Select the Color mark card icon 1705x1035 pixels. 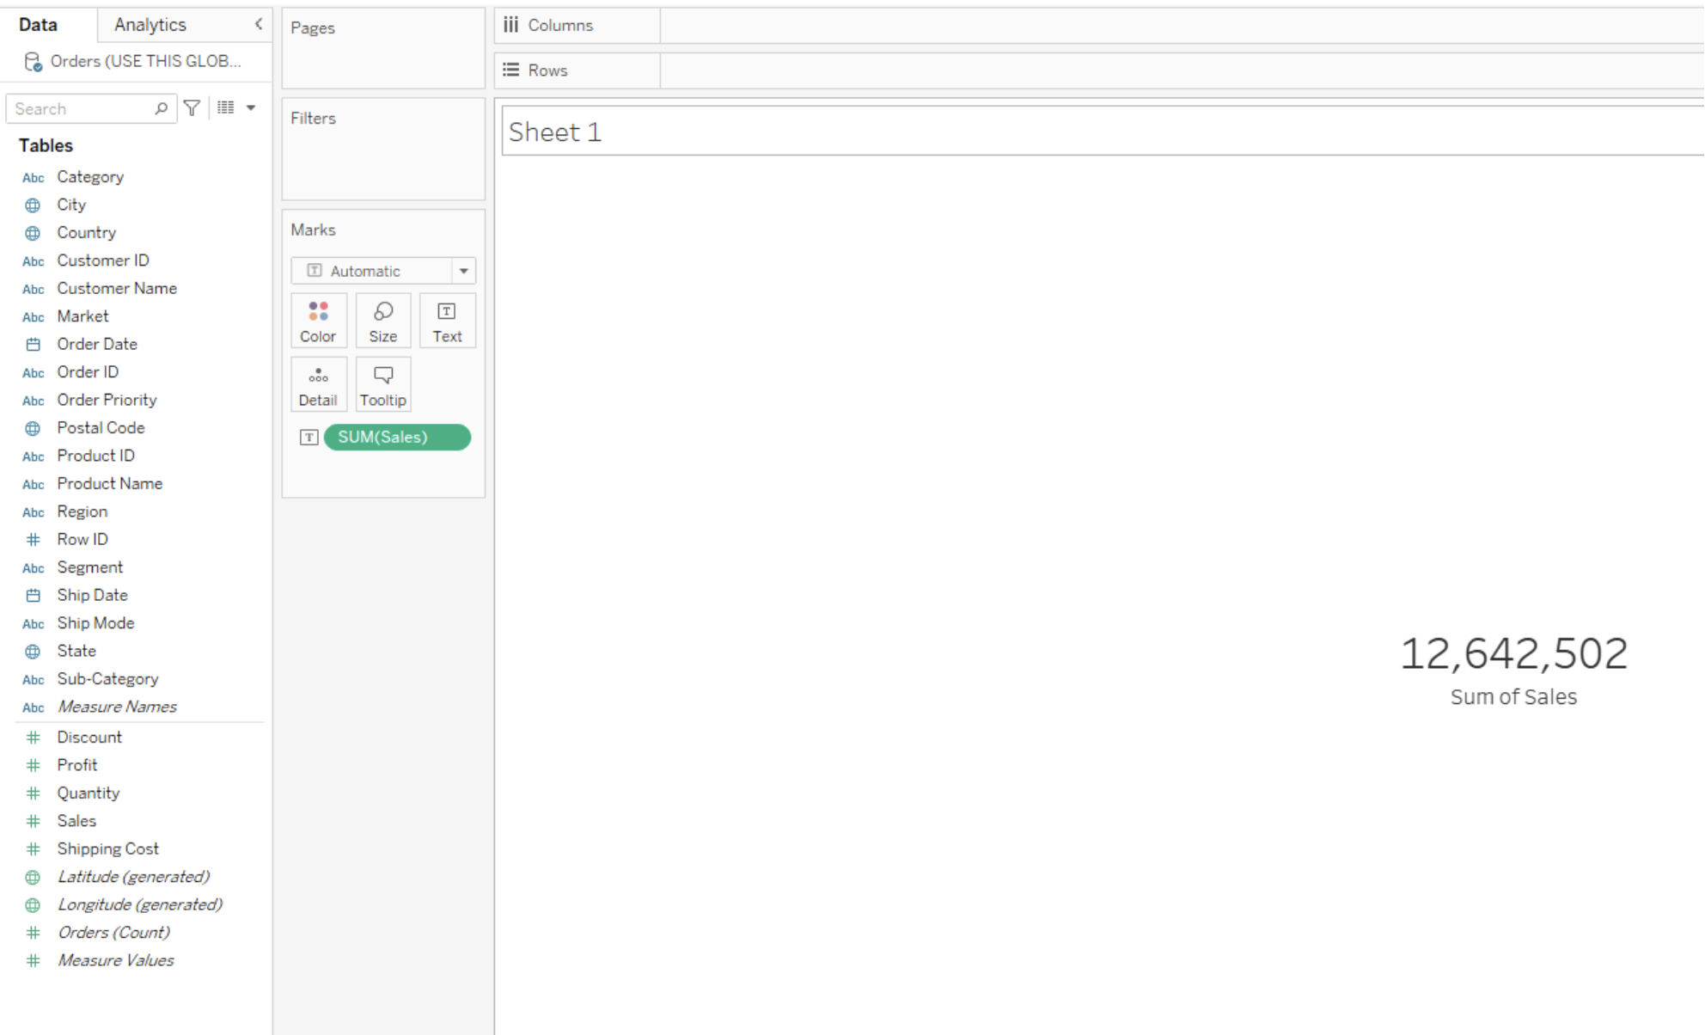coord(318,319)
